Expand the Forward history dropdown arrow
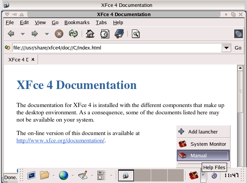 (x=47, y=34)
